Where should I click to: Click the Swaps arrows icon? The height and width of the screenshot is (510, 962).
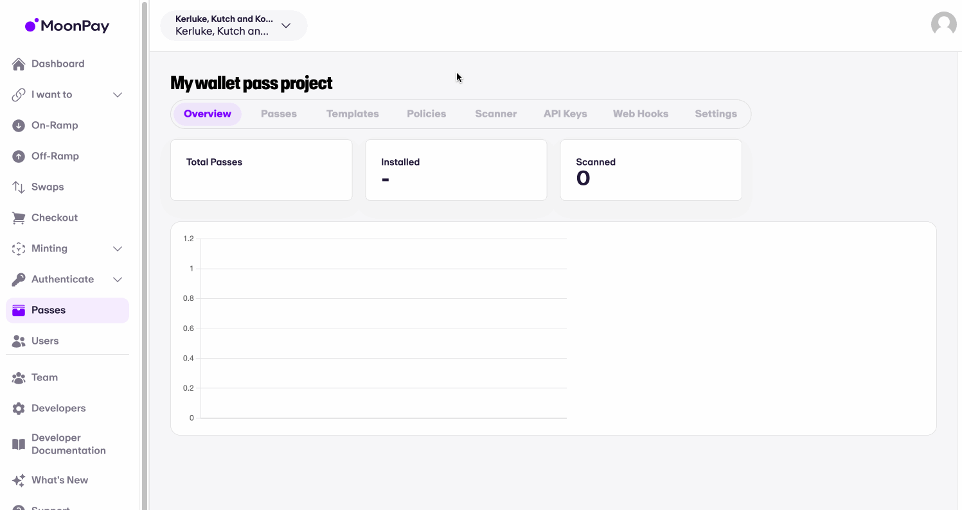tap(19, 187)
